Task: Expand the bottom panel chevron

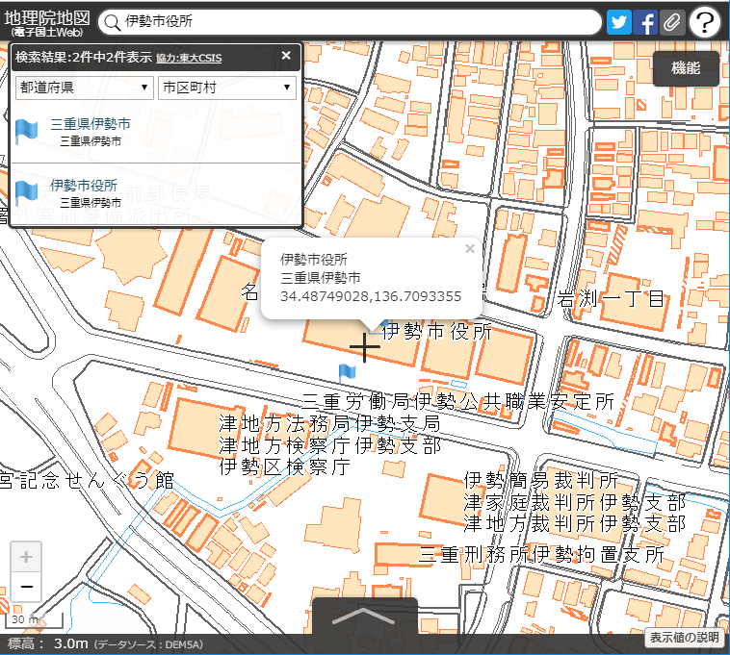Action: 365,616
